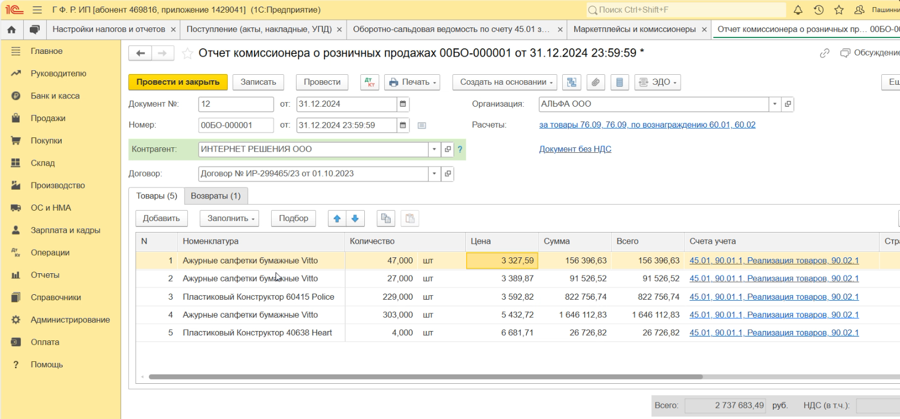Expand the Организация dropdown
This screenshot has width=900, height=419.
pyautogui.click(x=775, y=104)
